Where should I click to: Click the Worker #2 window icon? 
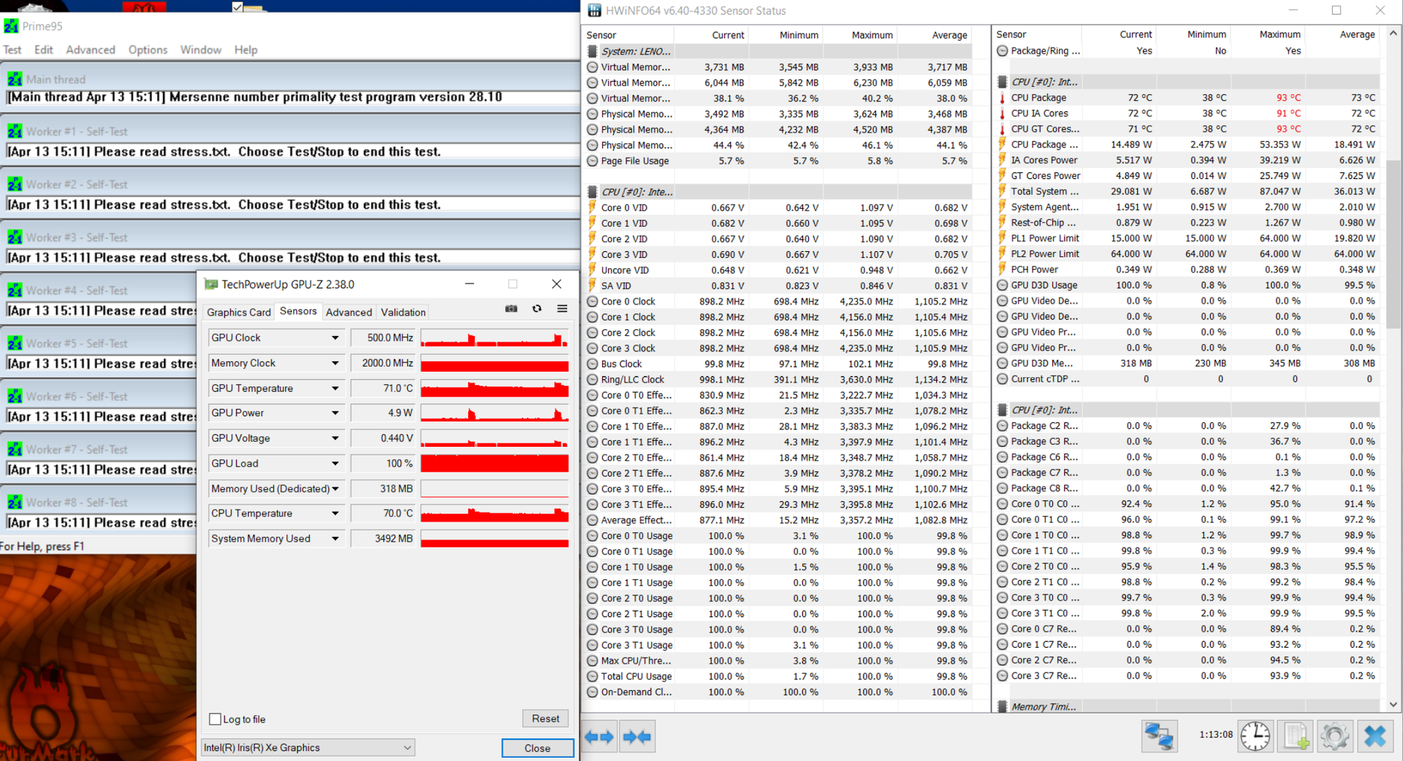pyautogui.click(x=15, y=185)
